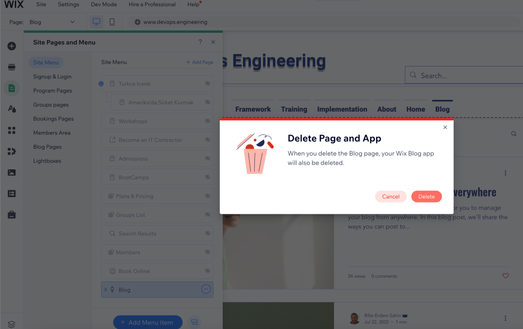Image resolution: width=523 pixels, height=329 pixels.
Task: Click the Add Elements plus icon in left sidebar
Action: 12,46
